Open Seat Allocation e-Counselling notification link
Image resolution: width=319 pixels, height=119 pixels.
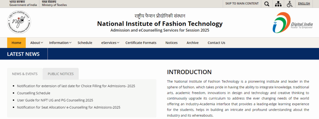(69, 107)
